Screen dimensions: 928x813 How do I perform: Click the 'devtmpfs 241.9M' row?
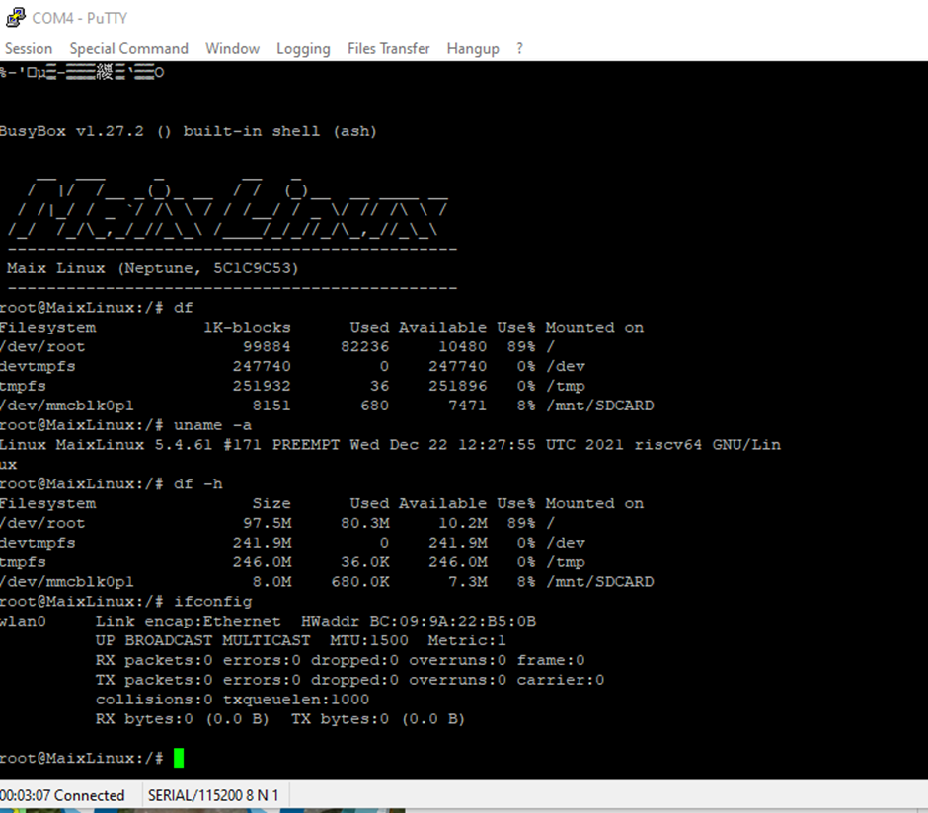(292, 543)
